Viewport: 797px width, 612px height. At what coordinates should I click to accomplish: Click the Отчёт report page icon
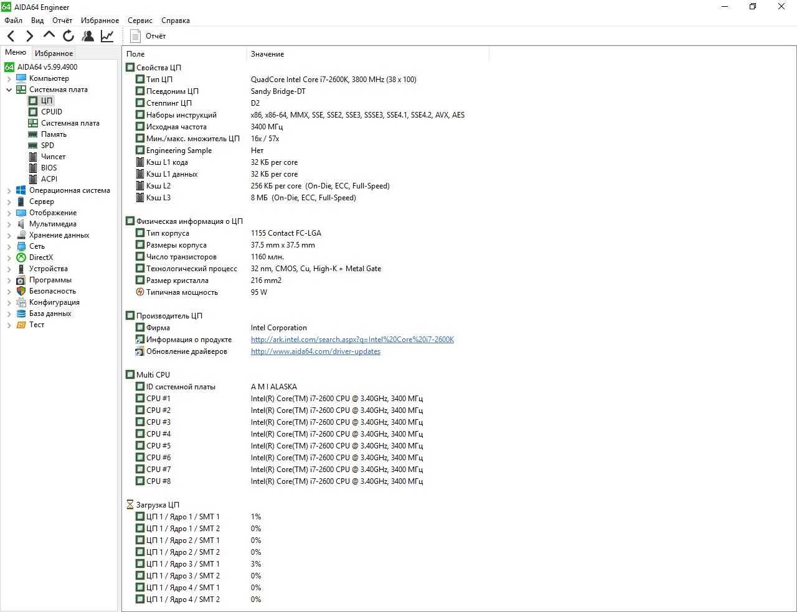point(135,36)
